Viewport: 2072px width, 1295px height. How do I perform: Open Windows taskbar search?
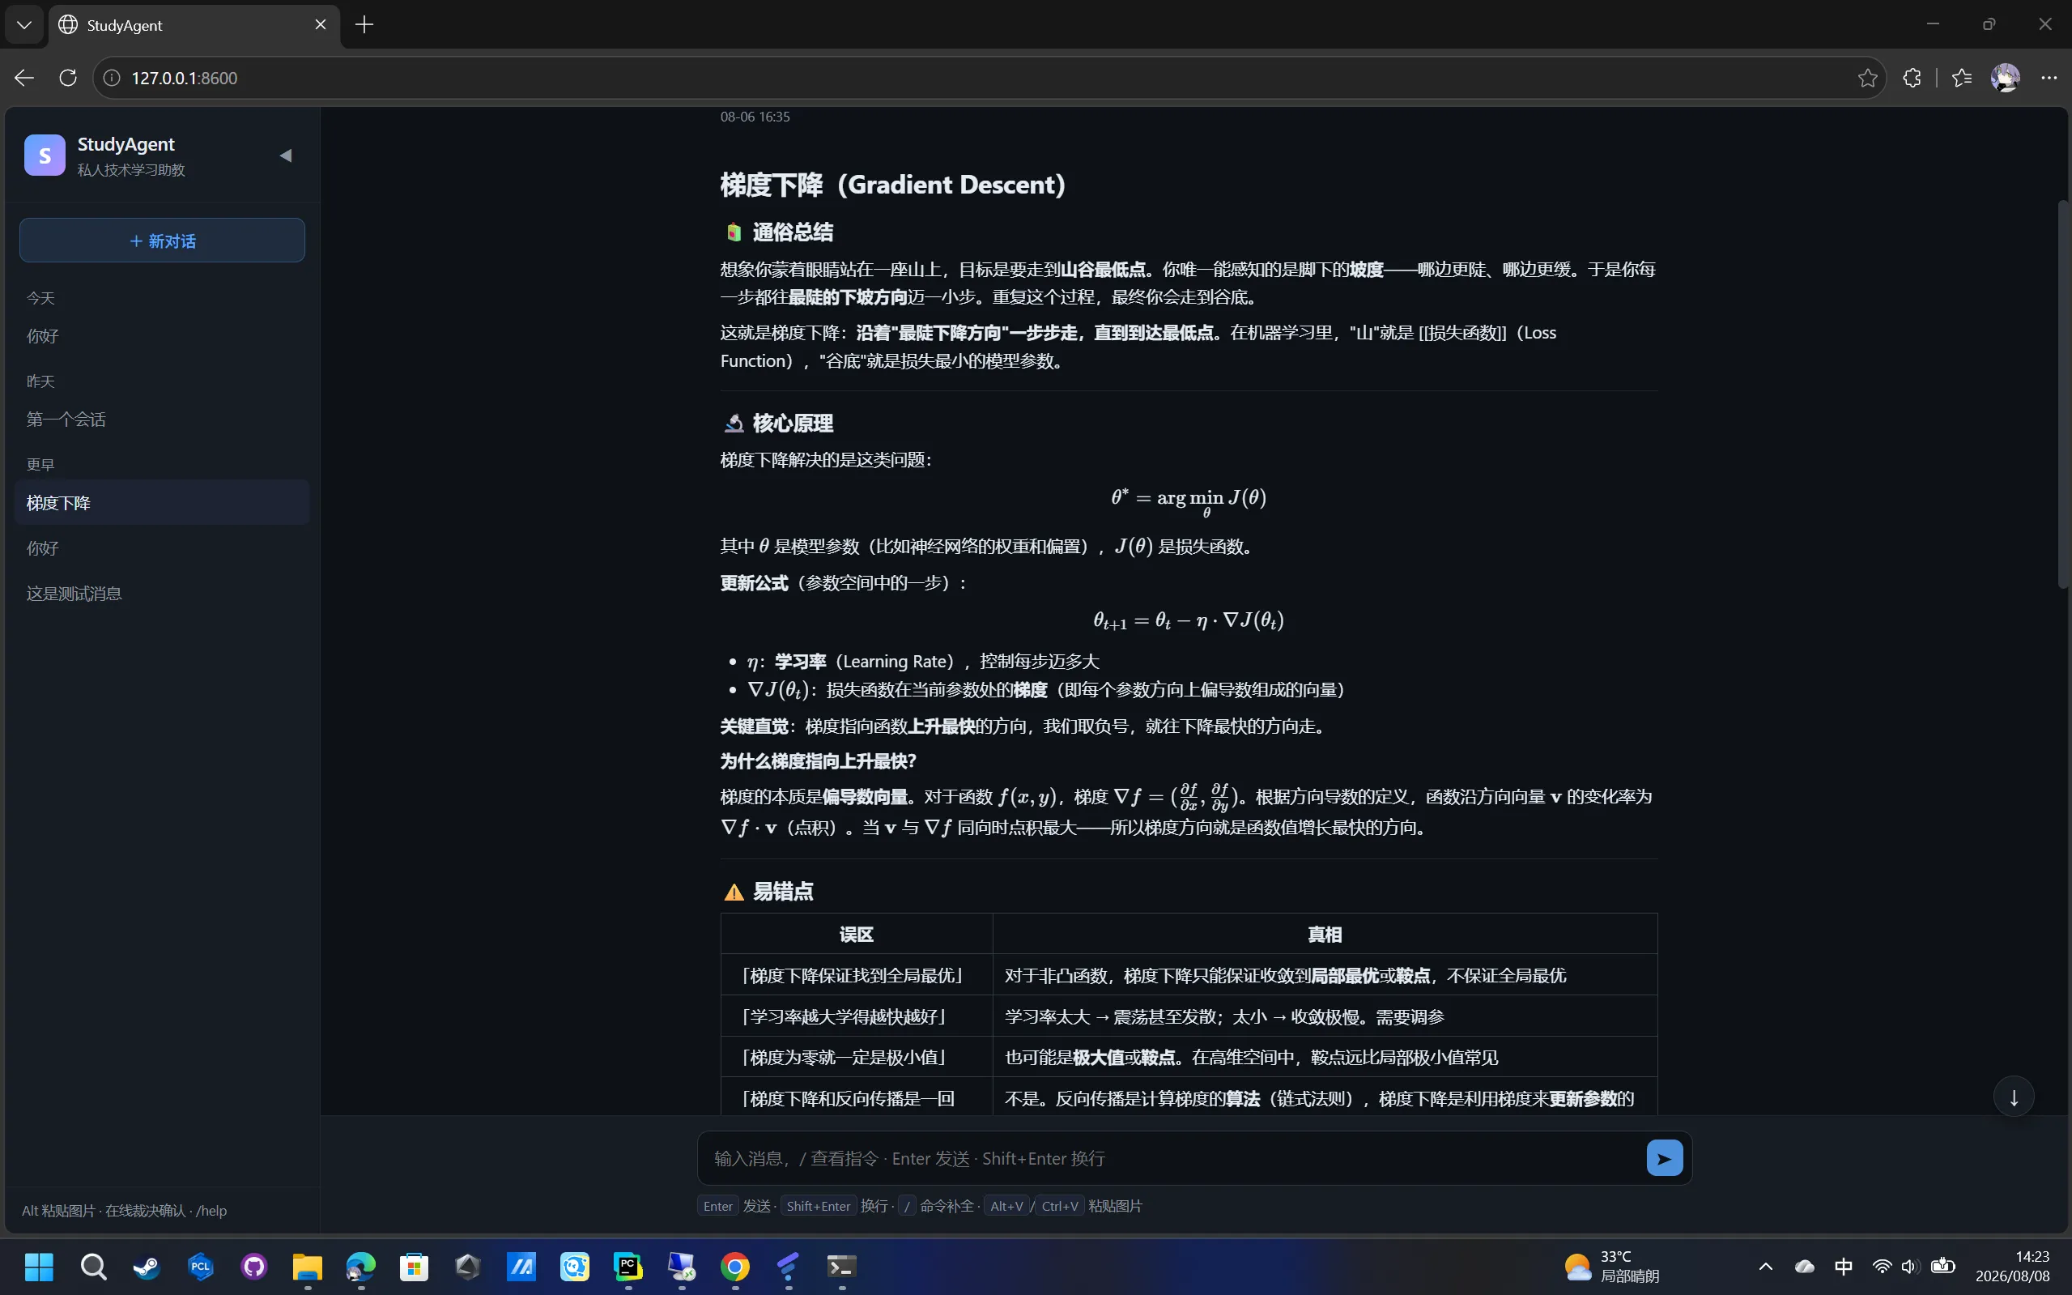tap(93, 1266)
